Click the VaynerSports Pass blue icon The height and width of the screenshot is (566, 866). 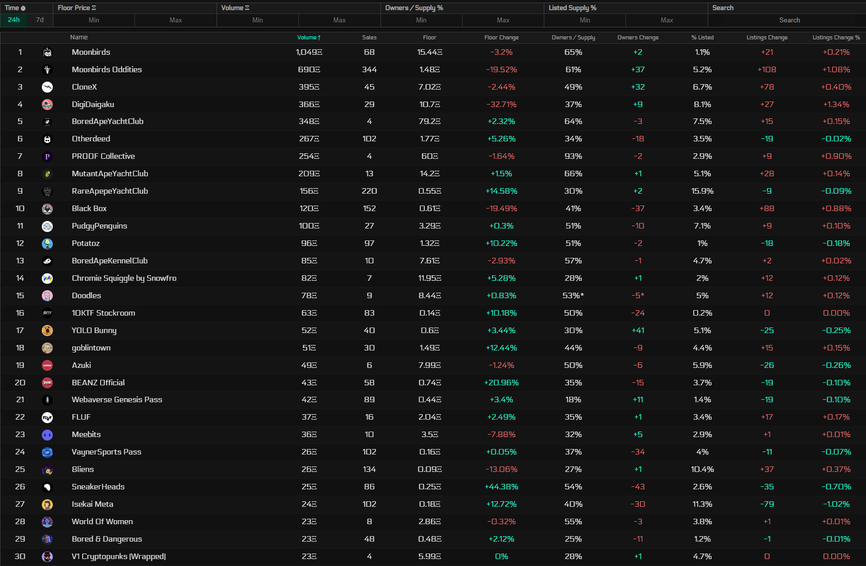click(x=47, y=452)
